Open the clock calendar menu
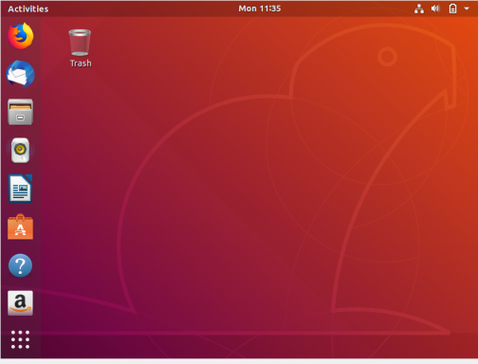Screen dimensions: 478x364 (260, 9)
